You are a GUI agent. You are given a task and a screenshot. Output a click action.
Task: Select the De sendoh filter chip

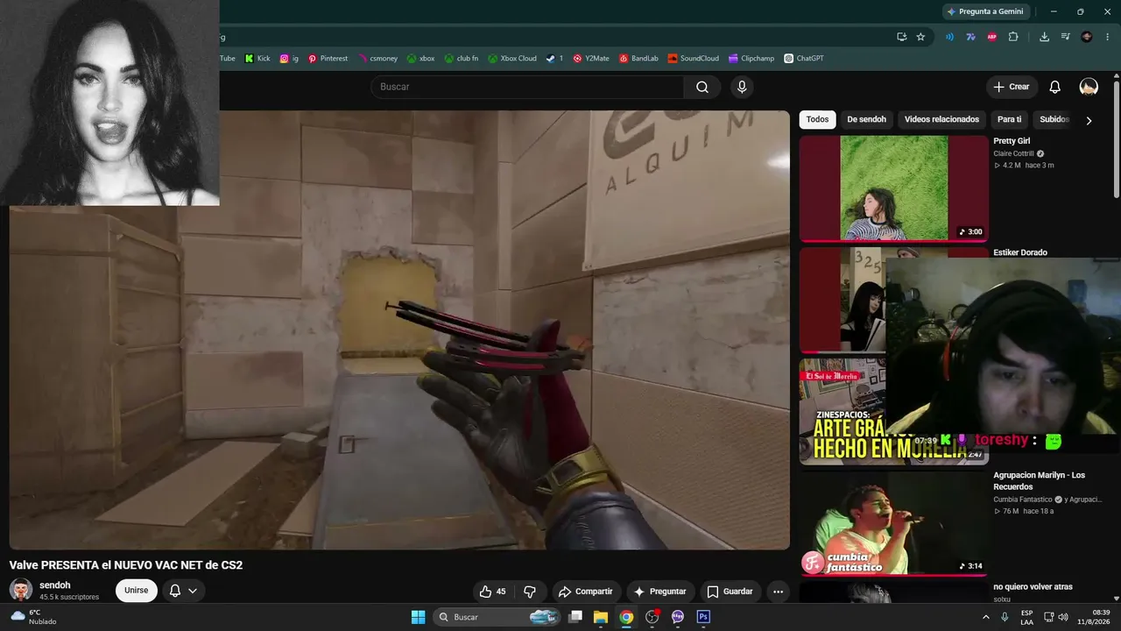coord(866,119)
